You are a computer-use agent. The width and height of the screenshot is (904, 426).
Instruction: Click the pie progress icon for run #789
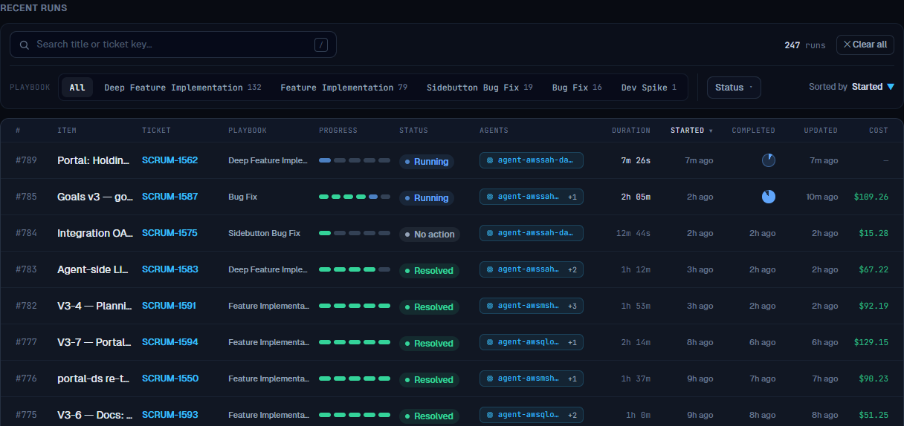[768, 160]
